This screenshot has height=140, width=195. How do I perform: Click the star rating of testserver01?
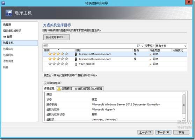pos(58,54)
